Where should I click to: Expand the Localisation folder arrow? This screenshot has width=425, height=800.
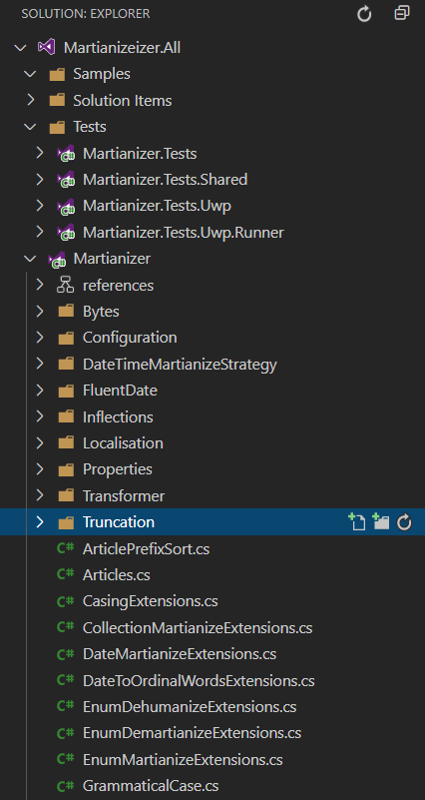(40, 442)
